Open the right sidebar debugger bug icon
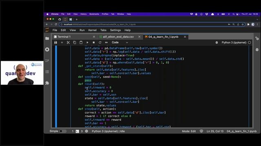 point(257,49)
